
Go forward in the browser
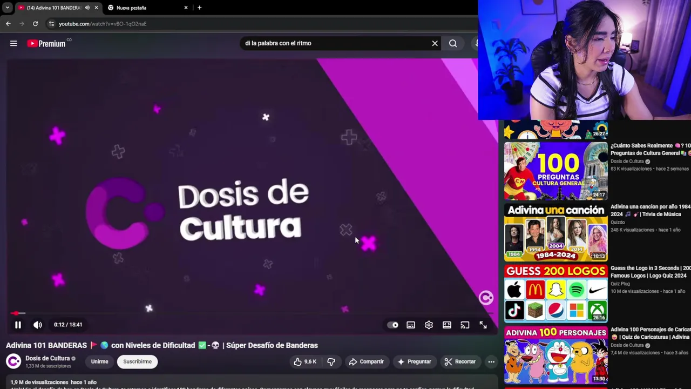click(x=22, y=24)
